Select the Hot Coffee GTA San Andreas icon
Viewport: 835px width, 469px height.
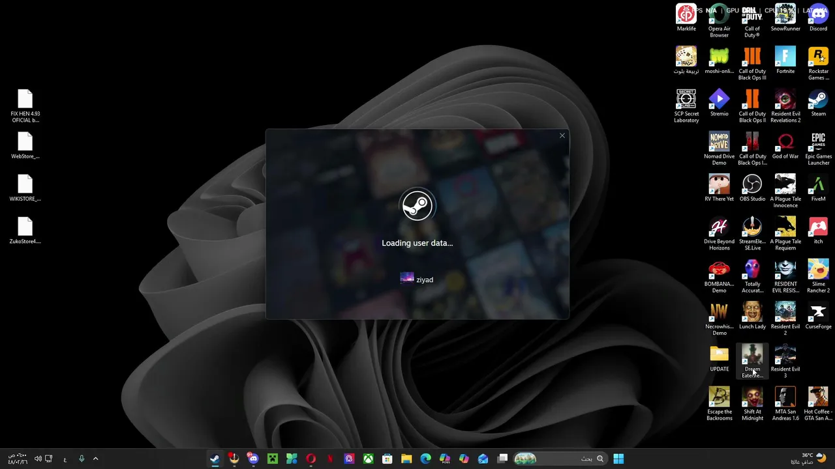[818, 404]
